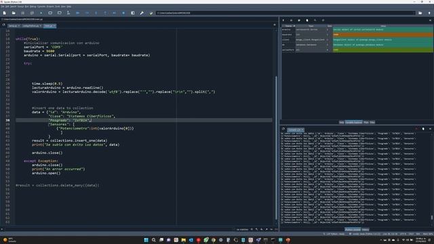434x244 pixels.
Task: Open Variable Explorer options menu
Action: [430, 20]
